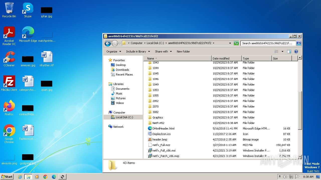Open view options dropdown arrow
The height and width of the screenshot is (180, 321).
pyautogui.click(x=282, y=51)
